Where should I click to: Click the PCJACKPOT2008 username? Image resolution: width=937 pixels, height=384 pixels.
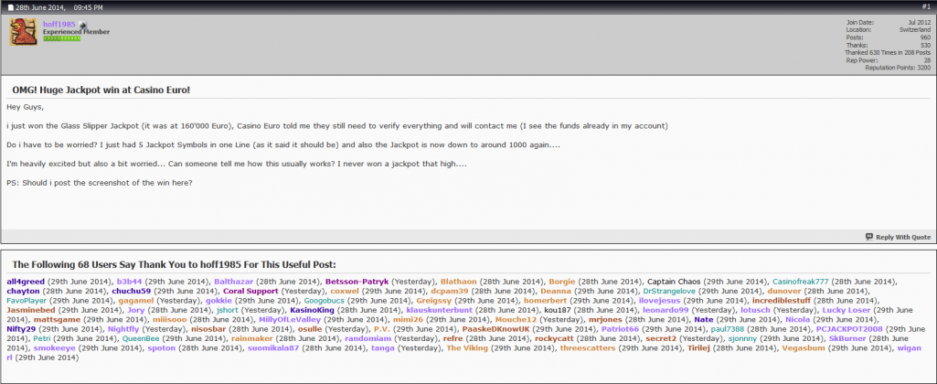849,329
